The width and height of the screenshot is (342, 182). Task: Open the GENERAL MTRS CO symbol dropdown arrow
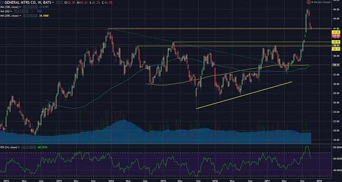53,2
